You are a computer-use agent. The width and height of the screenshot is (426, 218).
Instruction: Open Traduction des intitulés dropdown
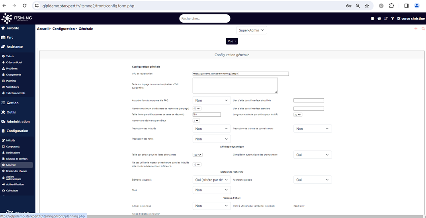tap(212, 128)
